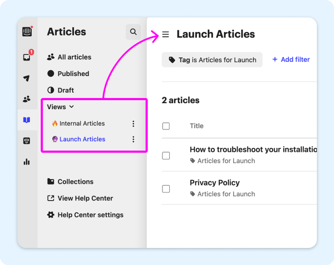Select the All articles view

(74, 57)
